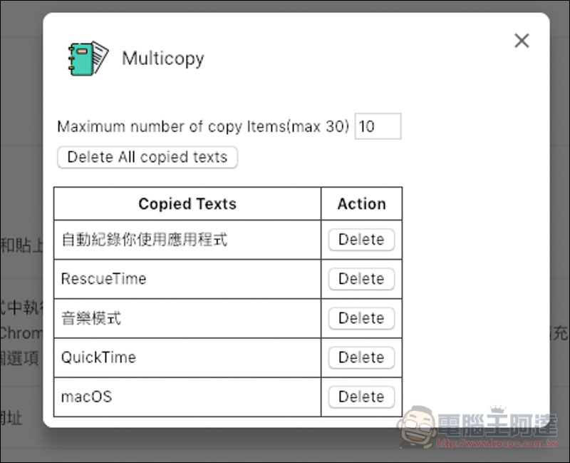This screenshot has height=463, width=570.
Task: Delete the RescueTime copied text
Action: coord(361,279)
